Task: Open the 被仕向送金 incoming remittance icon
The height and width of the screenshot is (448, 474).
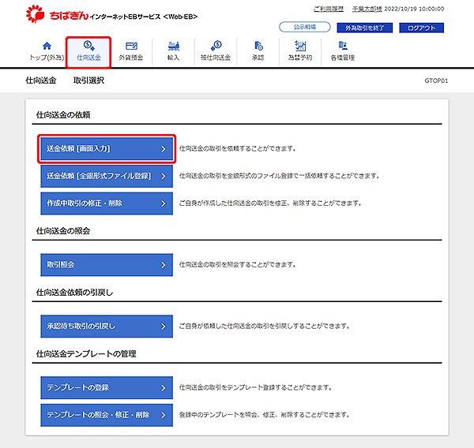Action: point(216,46)
